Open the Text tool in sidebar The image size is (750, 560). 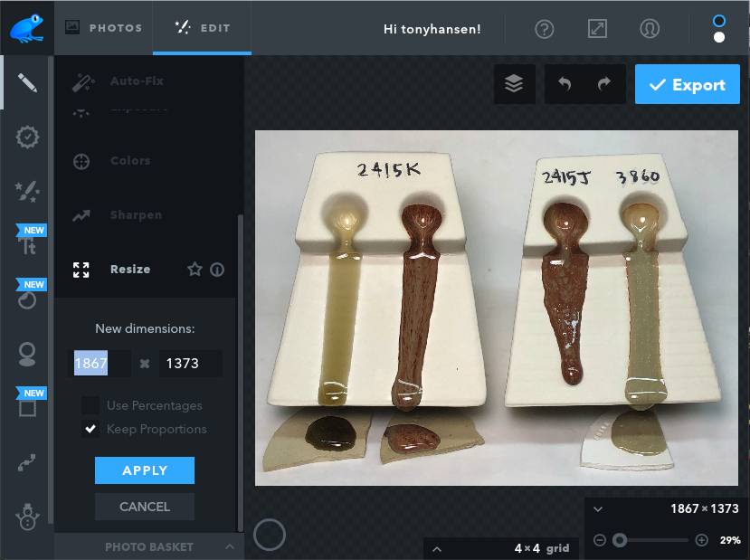tap(27, 246)
